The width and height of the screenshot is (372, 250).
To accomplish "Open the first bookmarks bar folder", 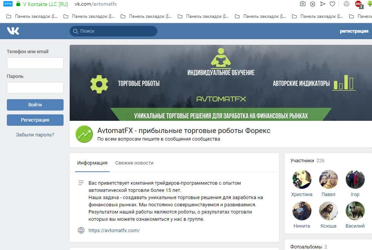I will pyautogui.click(x=32, y=16).
